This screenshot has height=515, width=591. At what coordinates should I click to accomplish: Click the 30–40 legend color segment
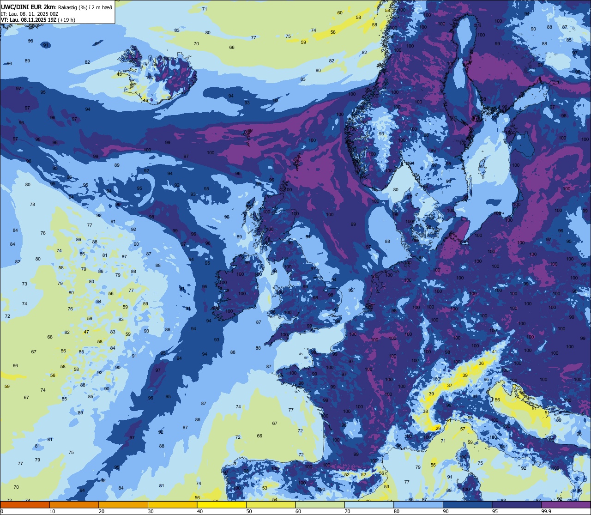coord(172,504)
